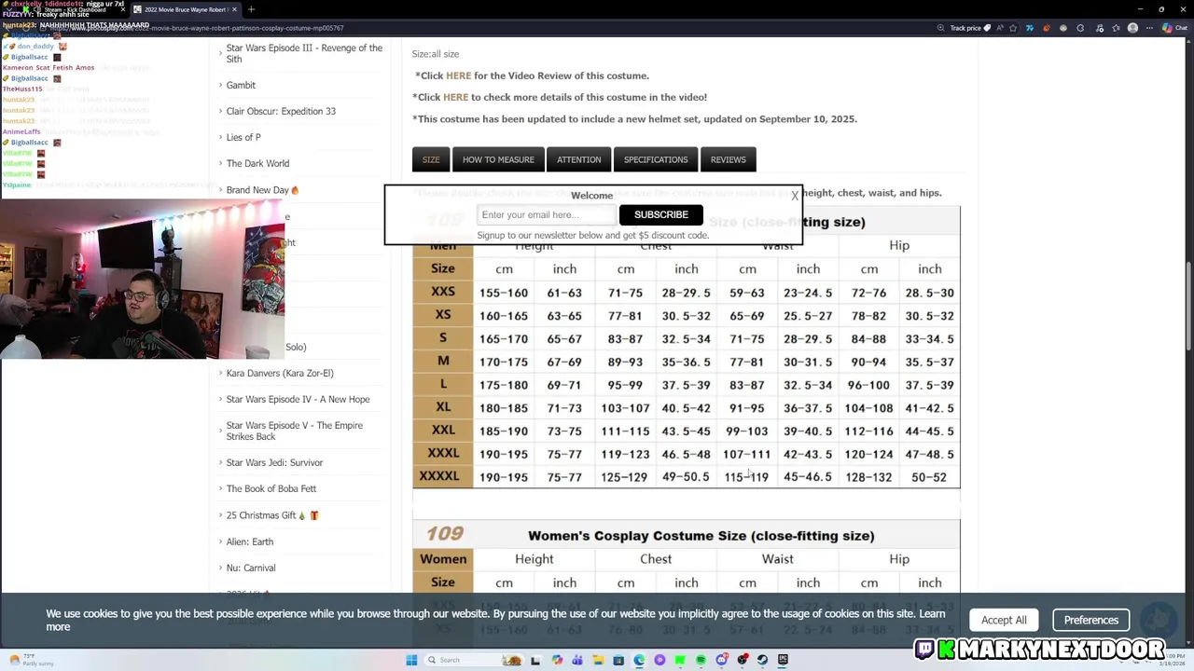Open the media control icon in Edge toolbar
Screen dimensions: 1194x671
1099,28
